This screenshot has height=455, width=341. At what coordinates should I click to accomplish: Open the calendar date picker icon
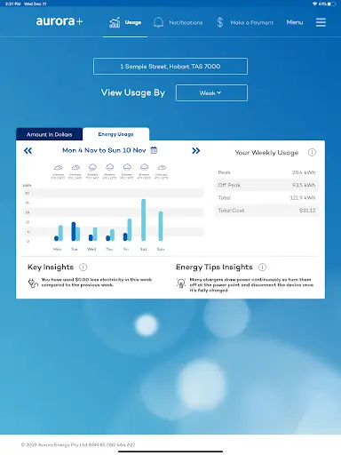tap(154, 150)
